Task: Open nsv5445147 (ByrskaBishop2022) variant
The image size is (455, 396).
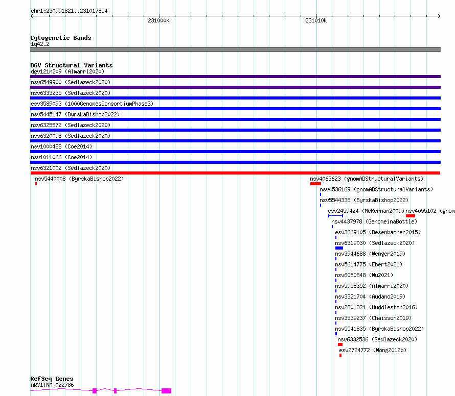Action: point(75,114)
